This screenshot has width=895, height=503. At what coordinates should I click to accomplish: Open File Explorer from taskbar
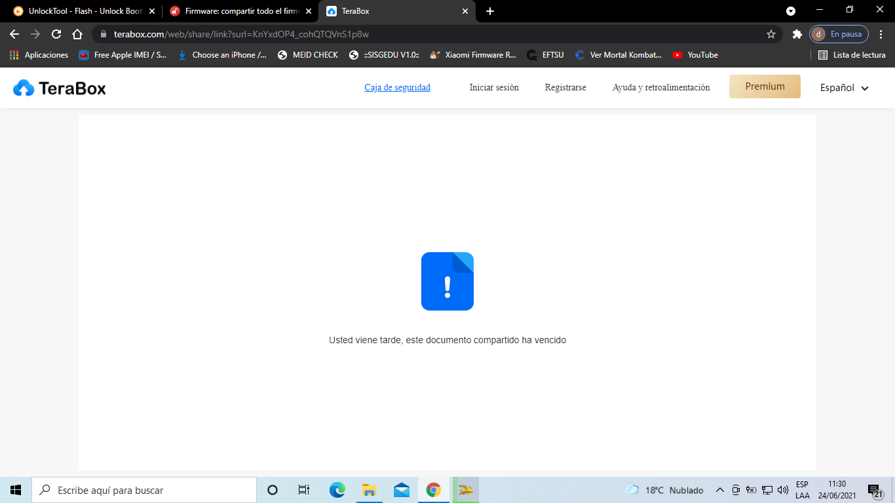369,490
